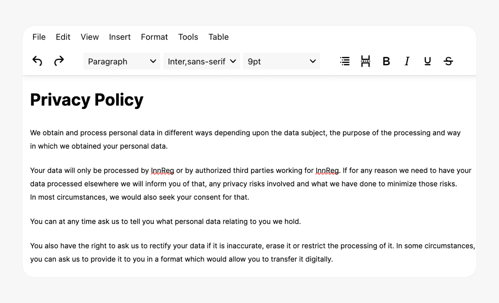The image size is (499, 303).
Task: Open the 9pt font size dropdown
Action: (x=281, y=61)
